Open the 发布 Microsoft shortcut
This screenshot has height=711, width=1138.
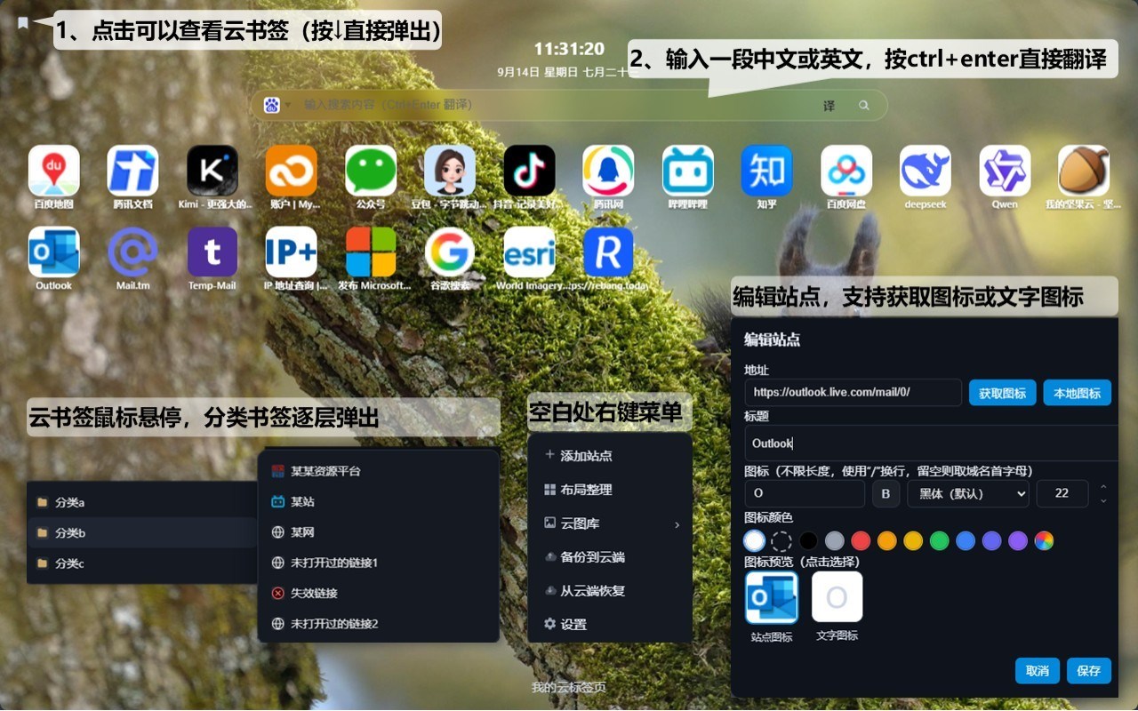tap(371, 252)
